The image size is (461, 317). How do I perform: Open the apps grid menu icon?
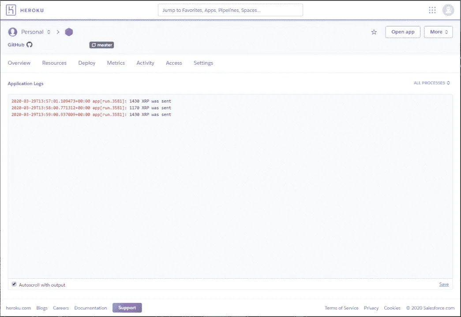[x=432, y=10]
